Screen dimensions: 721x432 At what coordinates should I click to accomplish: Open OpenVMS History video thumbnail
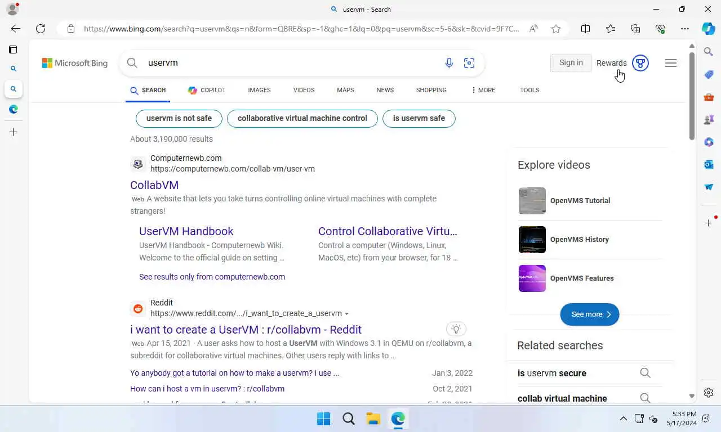pos(532,240)
